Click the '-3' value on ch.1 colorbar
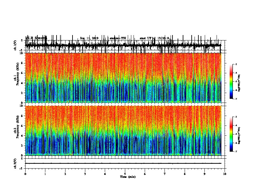The image size is (253, 195). (x=236, y=64)
